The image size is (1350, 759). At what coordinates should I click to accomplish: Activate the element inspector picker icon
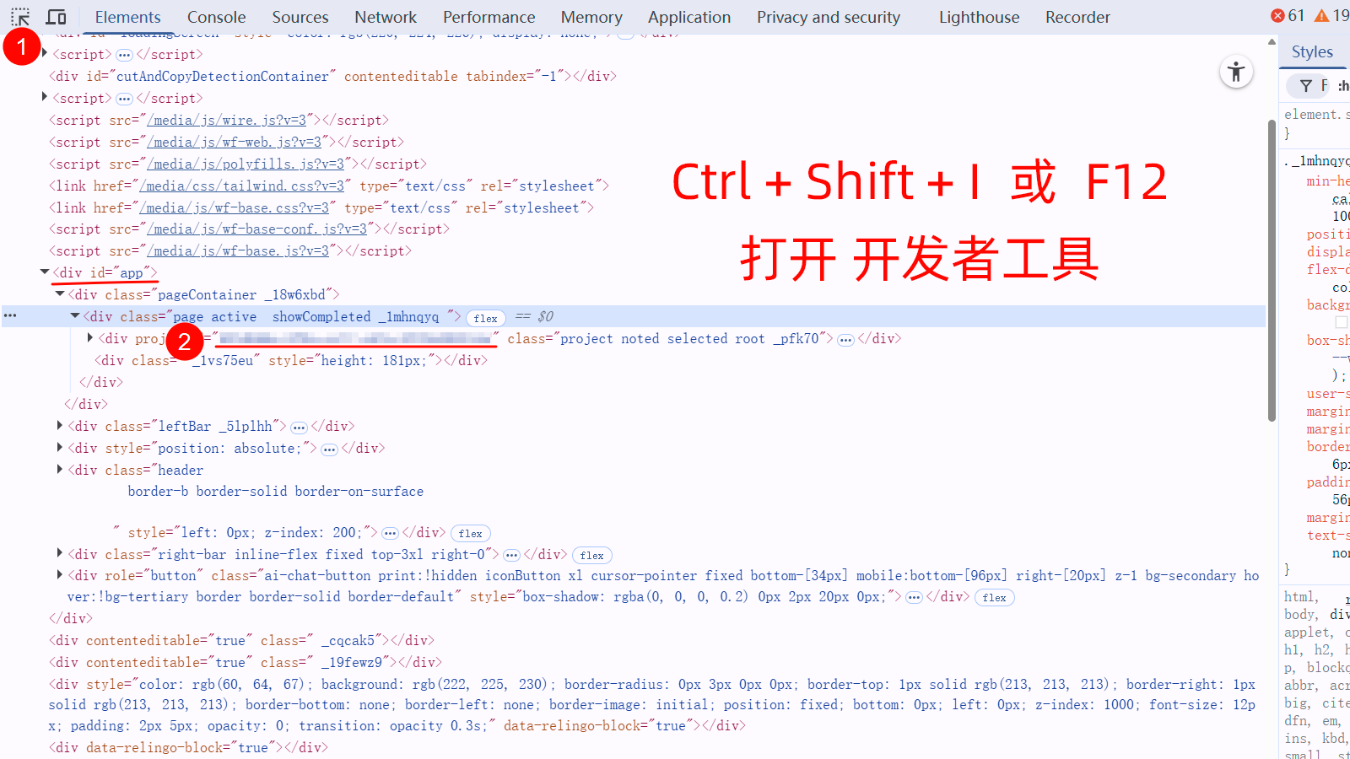tap(20, 17)
